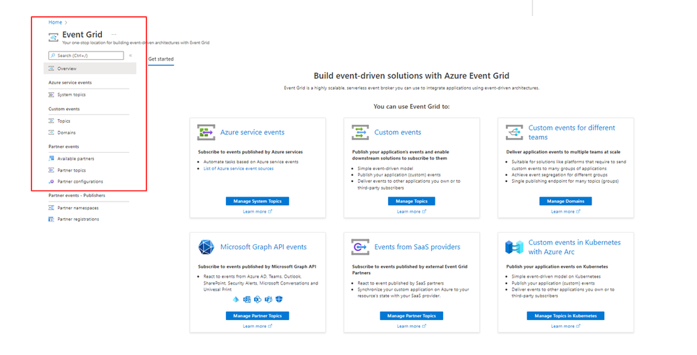Open Overview in the sidebar
Screen dimensions: 697x355
(90, 68)
